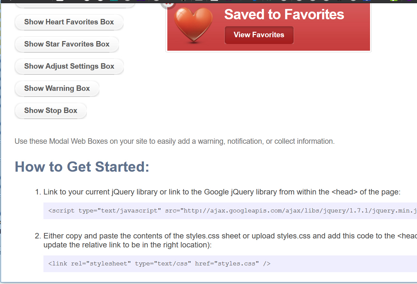Click Show Heart Favorites Box button
The width and height of the screenshot is (417, 284).
(x=69, y=22)
